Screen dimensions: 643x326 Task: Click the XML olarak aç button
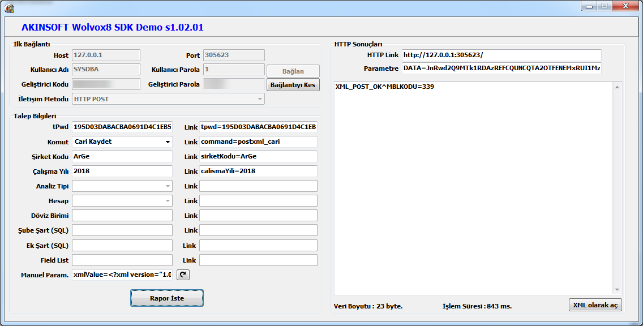pyautogui.click(x=595, y=305)
